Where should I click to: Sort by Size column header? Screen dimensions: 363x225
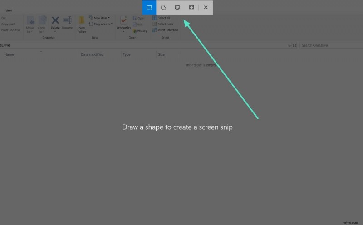click(162, 54)
